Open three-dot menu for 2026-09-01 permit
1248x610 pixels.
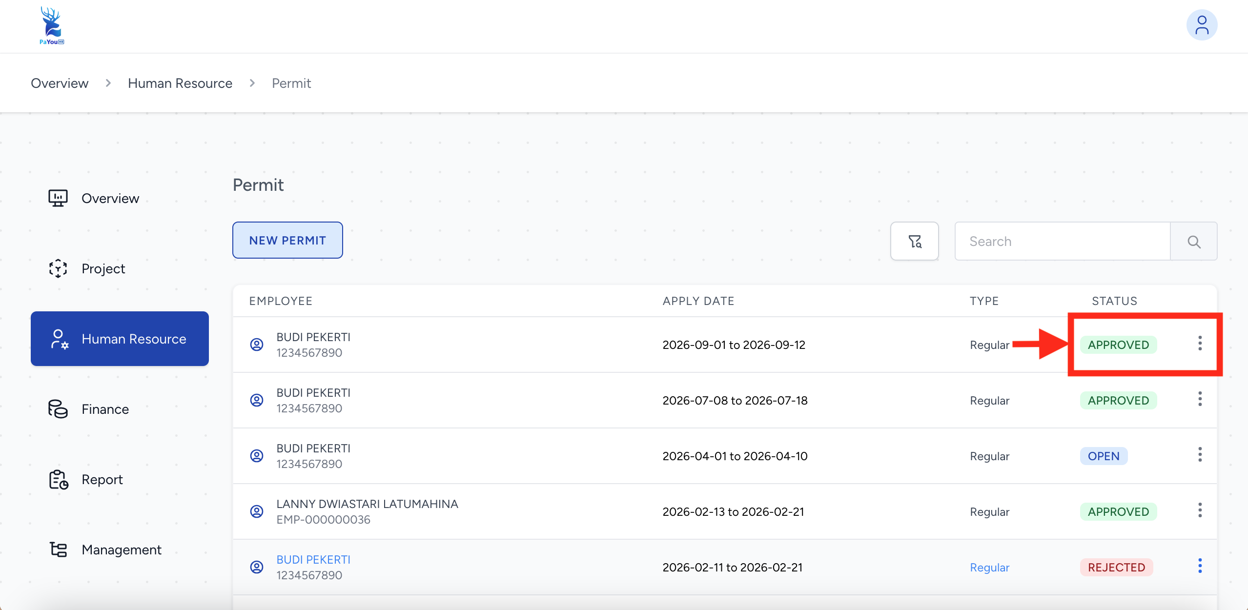coord(1200,344)
